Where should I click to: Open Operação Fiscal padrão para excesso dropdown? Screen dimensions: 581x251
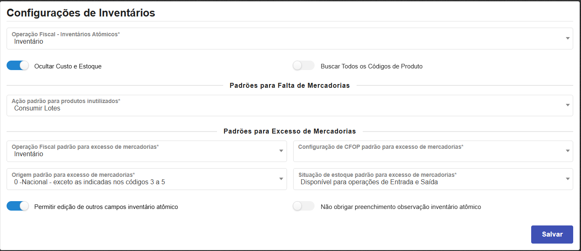pyautogui.click(x=280, y=151)
